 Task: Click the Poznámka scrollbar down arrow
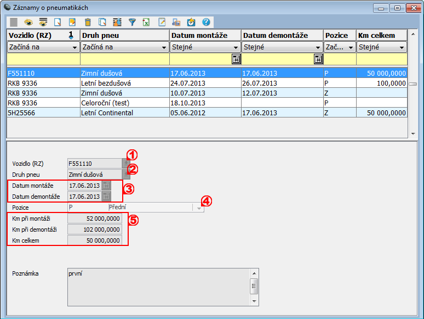coord(254,301)
